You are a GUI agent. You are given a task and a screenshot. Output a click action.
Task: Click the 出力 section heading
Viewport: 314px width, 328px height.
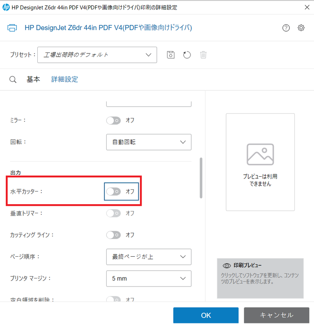pos(16,173)
